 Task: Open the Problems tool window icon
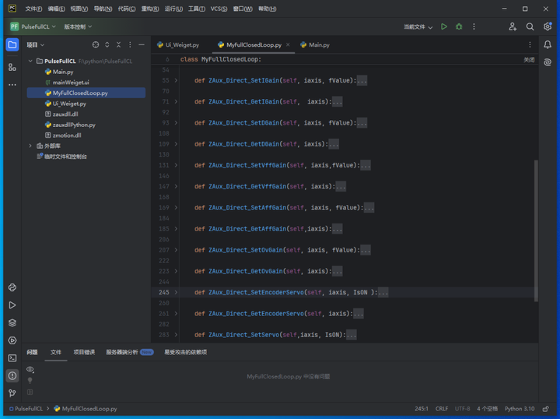point(12,375)
